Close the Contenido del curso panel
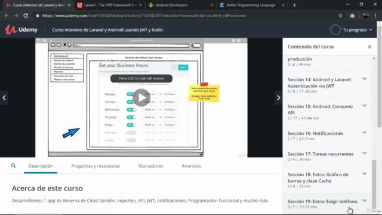The height and width of the screenshot is (215, 382). point(369,47)
